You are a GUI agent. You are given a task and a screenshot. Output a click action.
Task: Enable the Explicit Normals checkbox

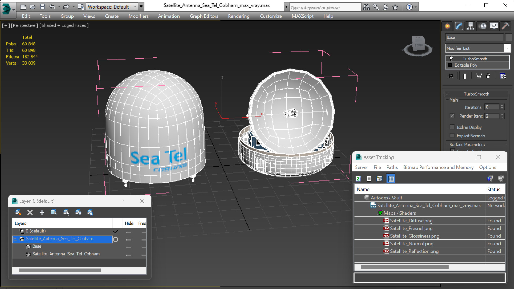(452, 136)
